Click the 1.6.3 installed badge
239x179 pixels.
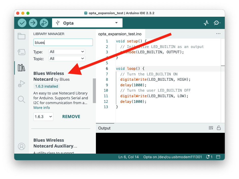pyautogui.click(x=47, y=86)
